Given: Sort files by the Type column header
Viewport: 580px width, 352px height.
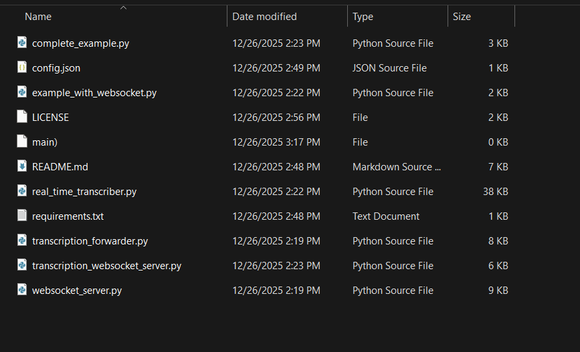Looking at the screenshot, I should click(x=363, y=17).
